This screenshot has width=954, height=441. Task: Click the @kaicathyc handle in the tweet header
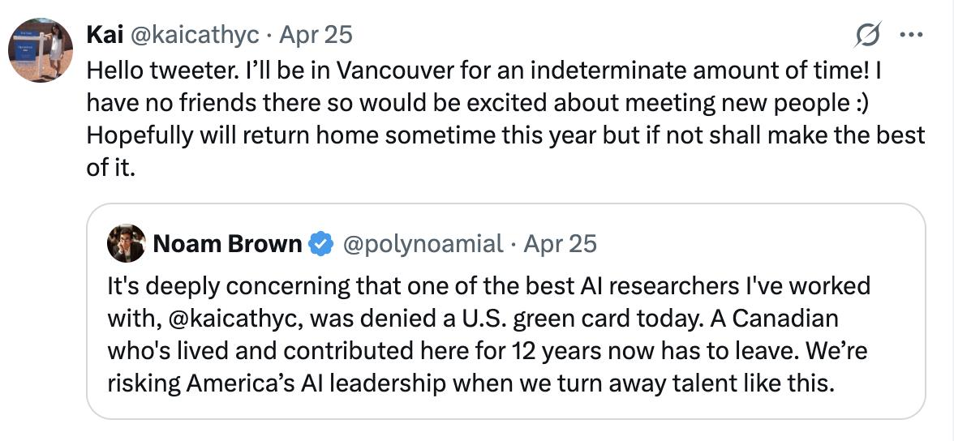[195, 35]
